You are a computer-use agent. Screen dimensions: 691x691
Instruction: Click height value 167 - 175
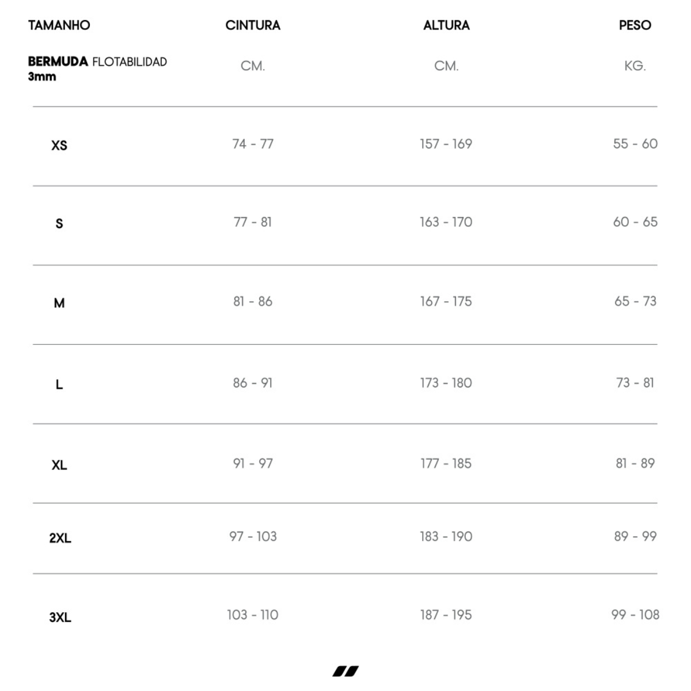446,301
